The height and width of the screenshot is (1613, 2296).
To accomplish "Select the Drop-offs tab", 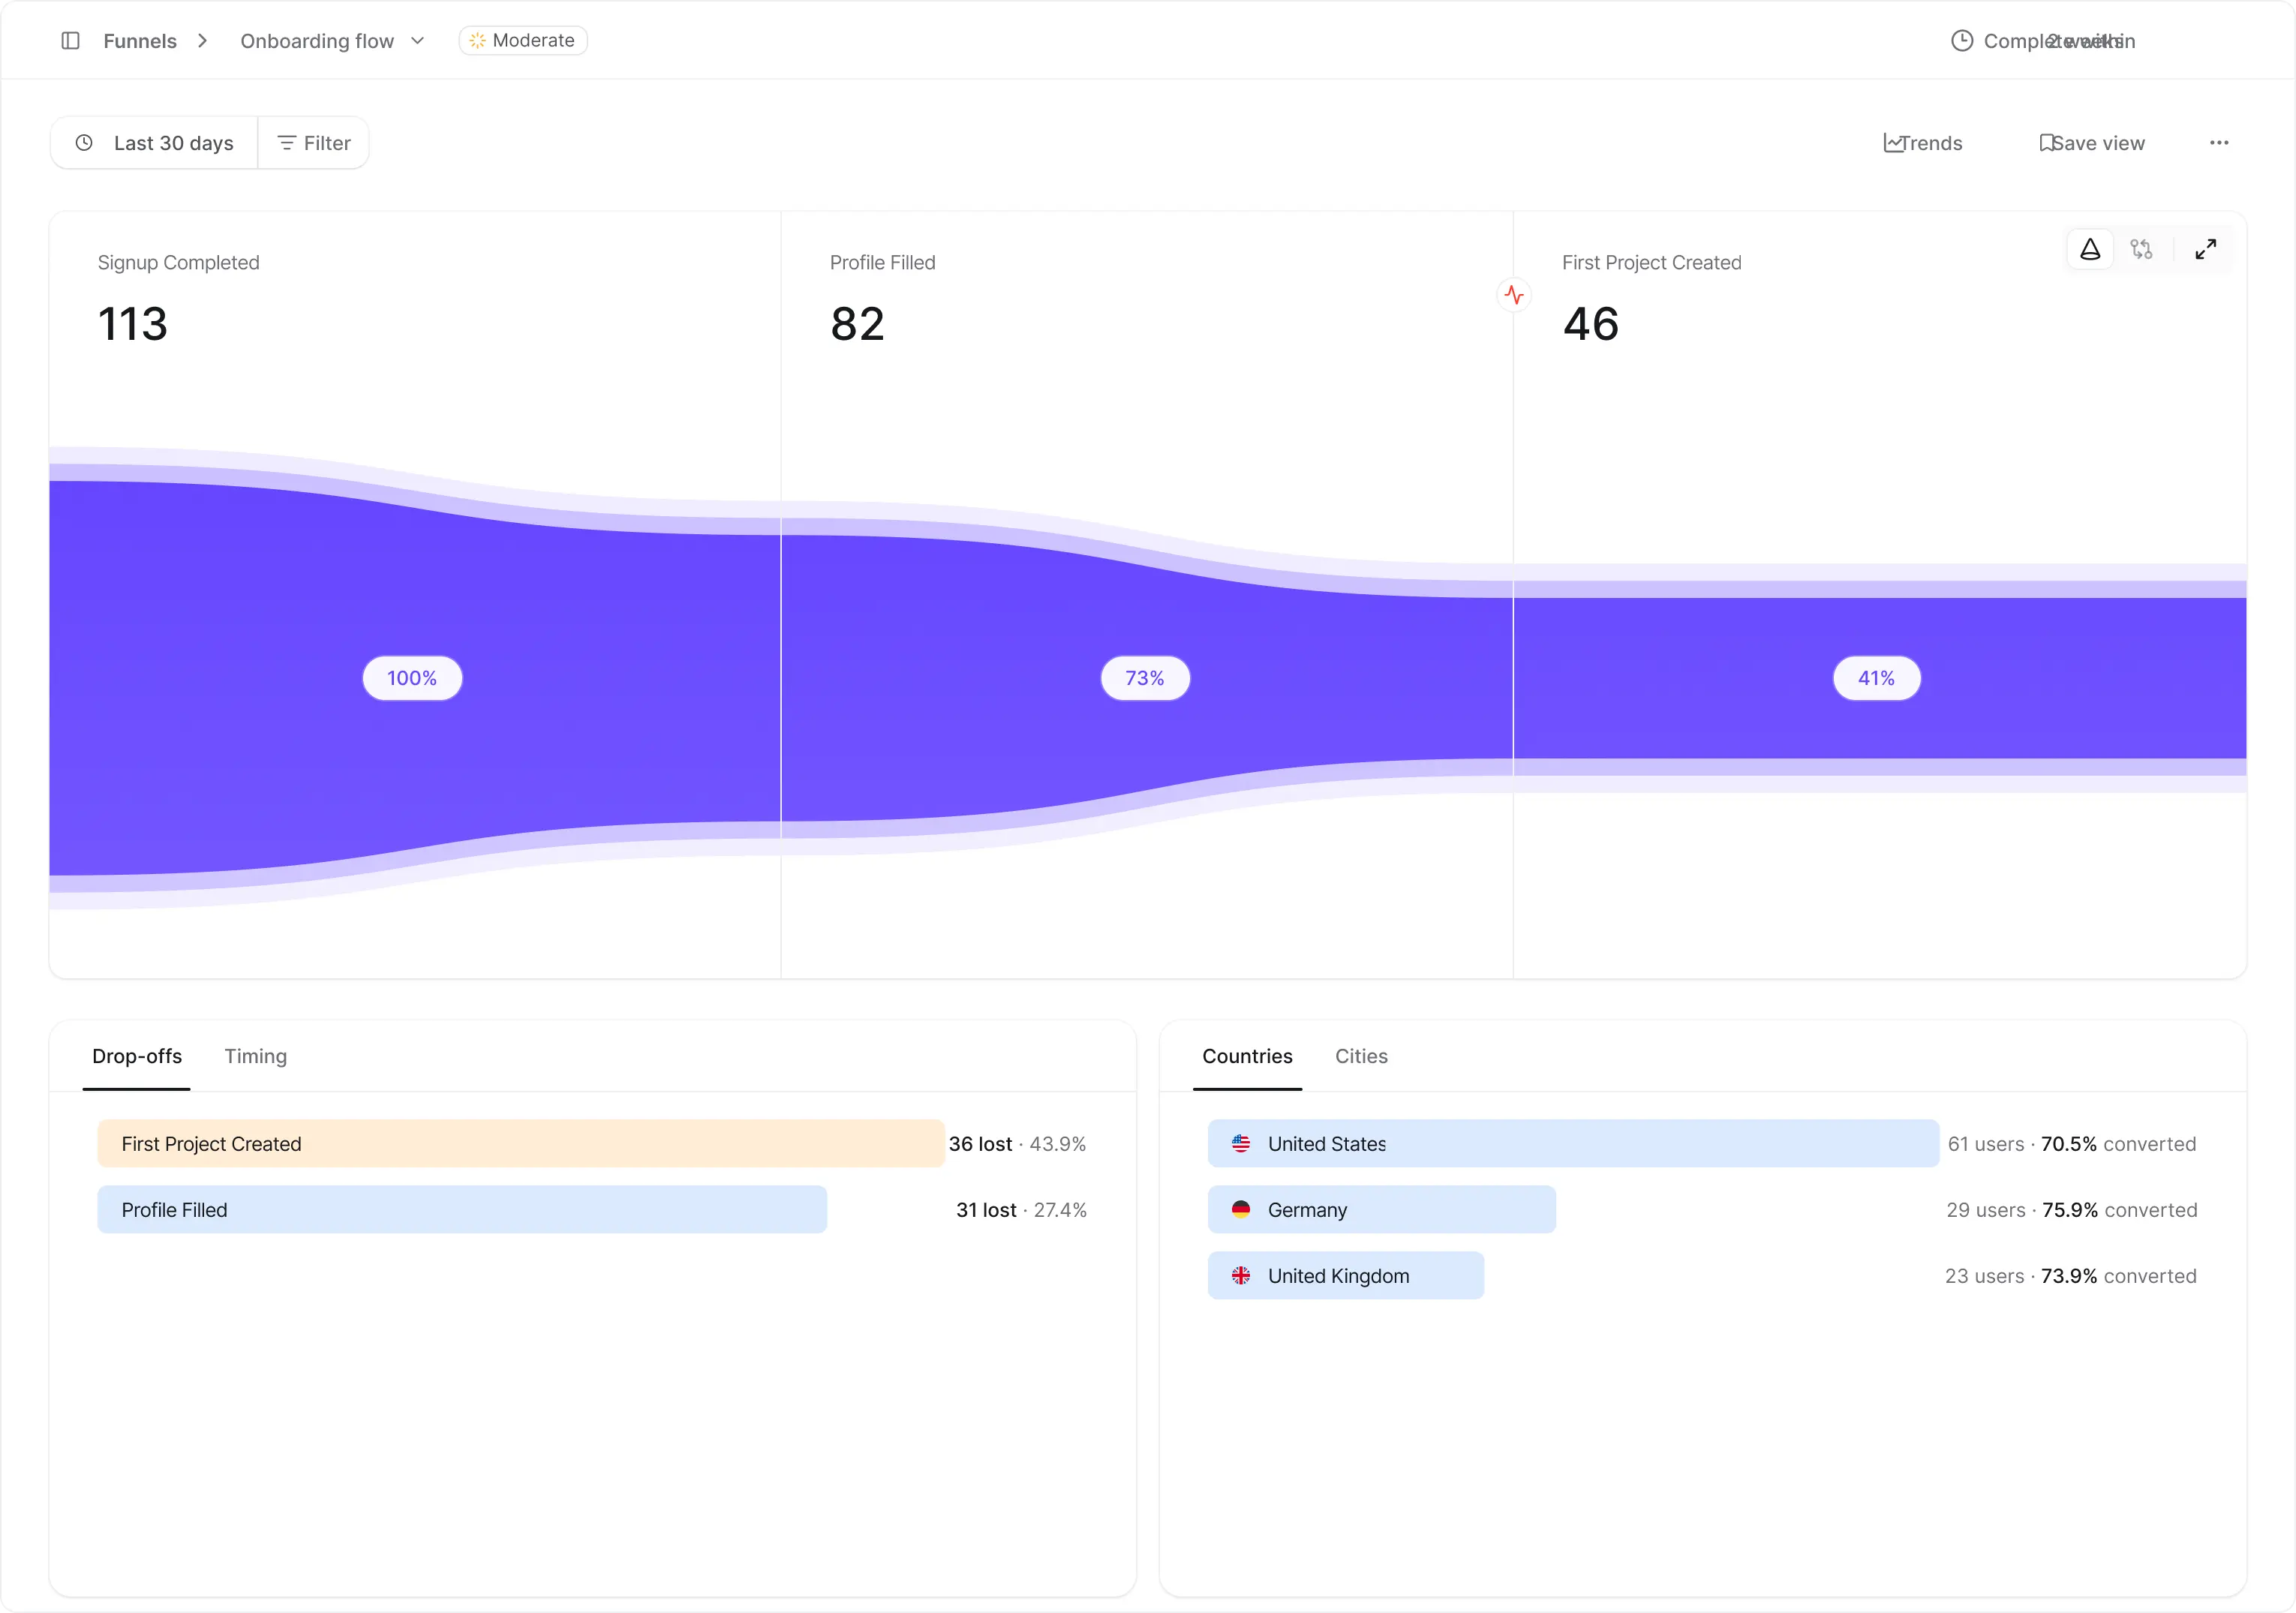I will pyautogui.click(x=137, y=1056).
